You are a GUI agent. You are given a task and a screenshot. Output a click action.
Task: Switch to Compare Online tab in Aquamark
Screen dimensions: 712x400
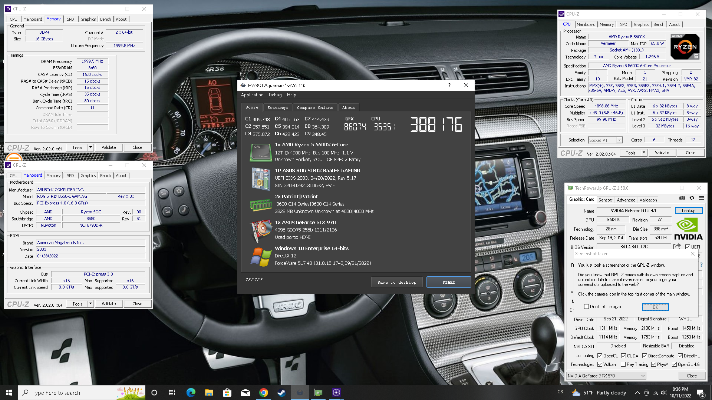point(315,107)
